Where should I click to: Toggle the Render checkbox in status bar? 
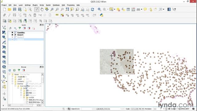tap(169, 109)
